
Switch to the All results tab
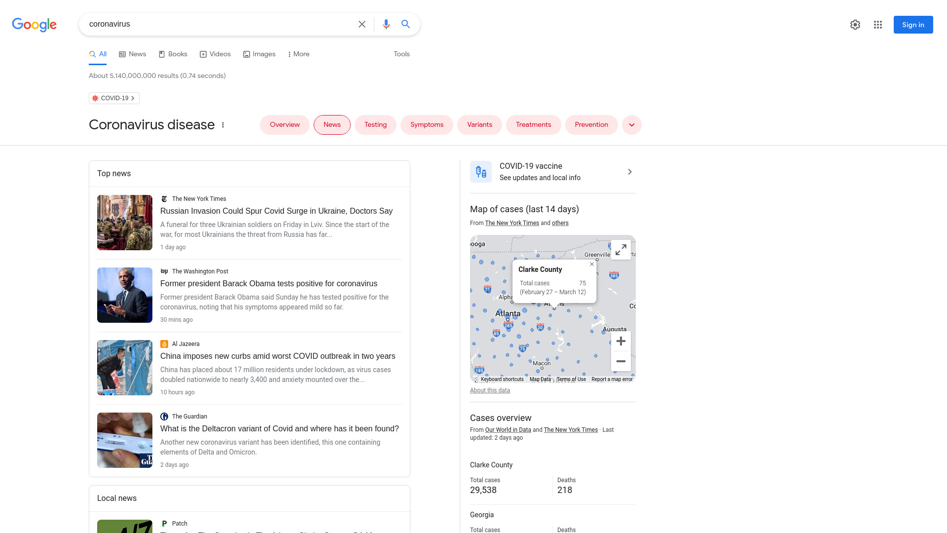tap(98, 54)
